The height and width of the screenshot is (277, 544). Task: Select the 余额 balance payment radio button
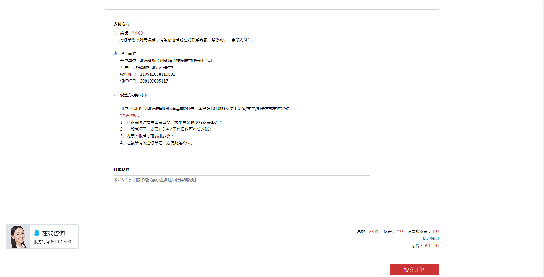(x=115, y=33)
